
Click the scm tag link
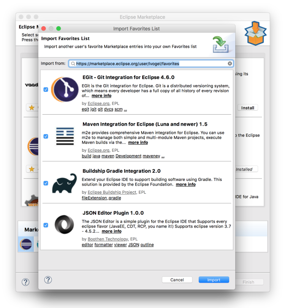pos(119,109)
